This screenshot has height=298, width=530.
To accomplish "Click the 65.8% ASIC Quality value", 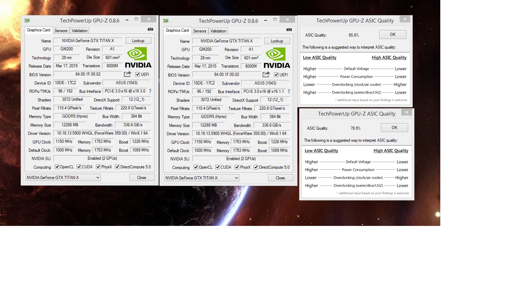I will click(x=354, y=35).
